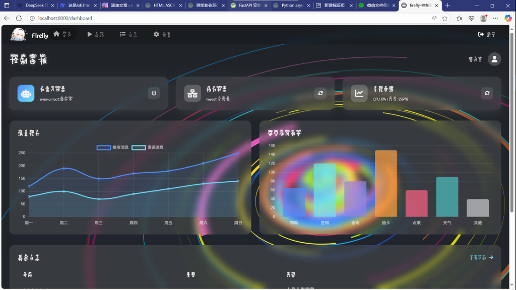Screen dimensions: 516x290
Task: Click the page vertical scrollbar thumb
Action: [x=511, y=122]
